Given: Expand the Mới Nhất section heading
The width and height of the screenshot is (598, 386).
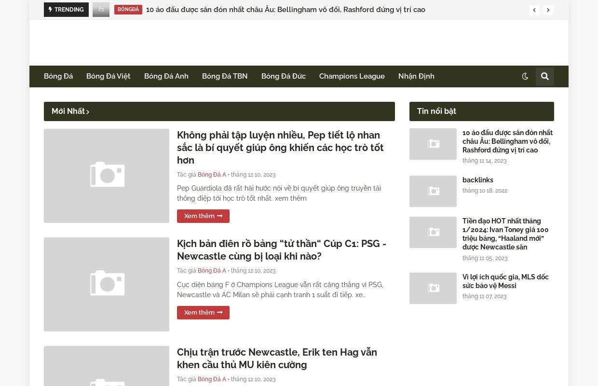Looking at the screenshot, I should [x=70, y=111].
